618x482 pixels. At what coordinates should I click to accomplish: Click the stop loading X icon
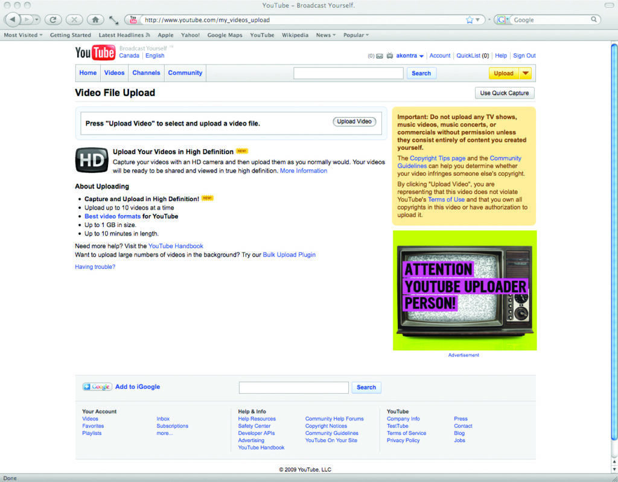74,19
